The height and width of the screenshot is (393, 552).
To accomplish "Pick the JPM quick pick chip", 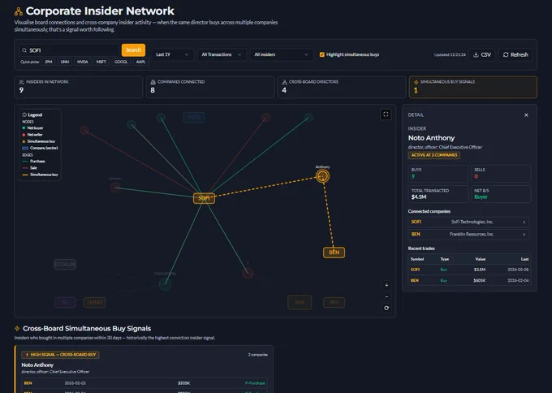I will [x=49, y=62].
